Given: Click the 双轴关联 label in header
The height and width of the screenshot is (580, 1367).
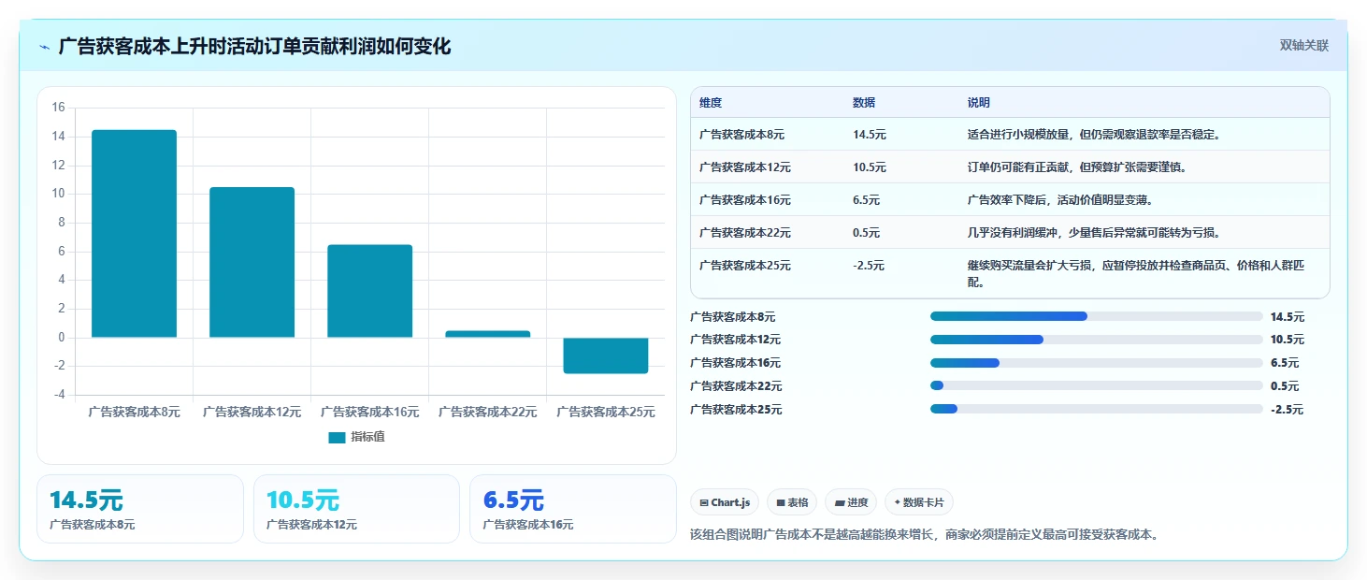Looking at the screenshot, I should [1304, 46].
